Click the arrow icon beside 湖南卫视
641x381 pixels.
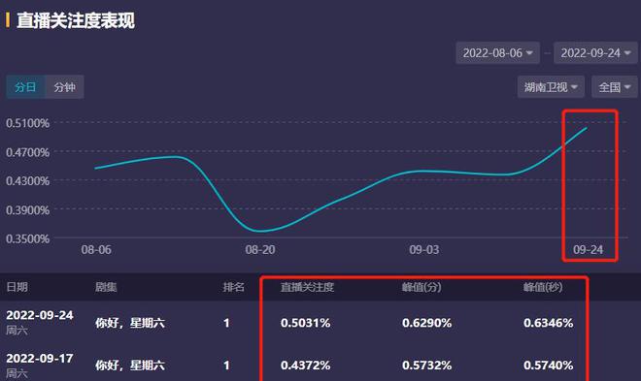(x=574, y=87)
